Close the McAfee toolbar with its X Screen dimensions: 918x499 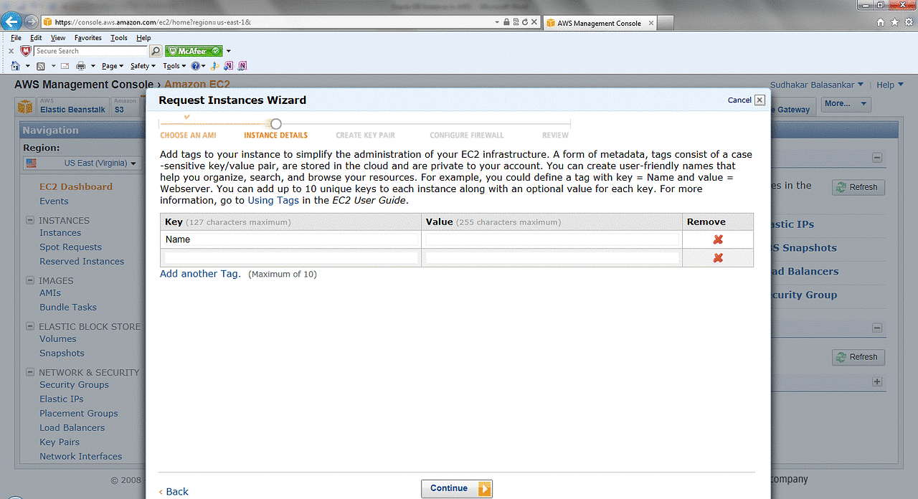11,51
